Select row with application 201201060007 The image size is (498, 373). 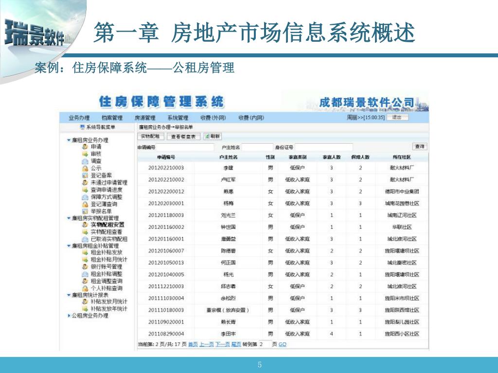click(x=283, y=251)
